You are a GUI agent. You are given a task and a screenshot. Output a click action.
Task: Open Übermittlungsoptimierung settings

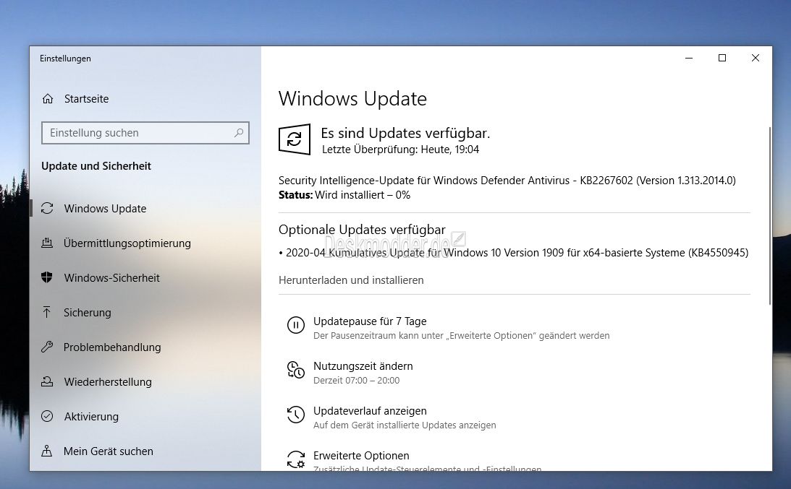click(127, 243)
